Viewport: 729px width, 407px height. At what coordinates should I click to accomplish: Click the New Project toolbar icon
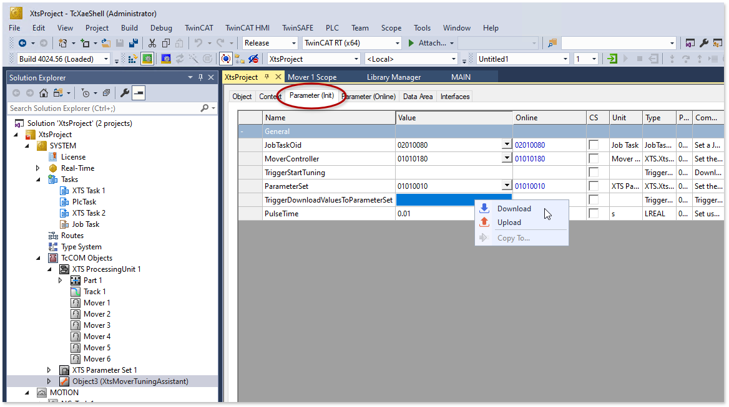click(x=63, y=43)
